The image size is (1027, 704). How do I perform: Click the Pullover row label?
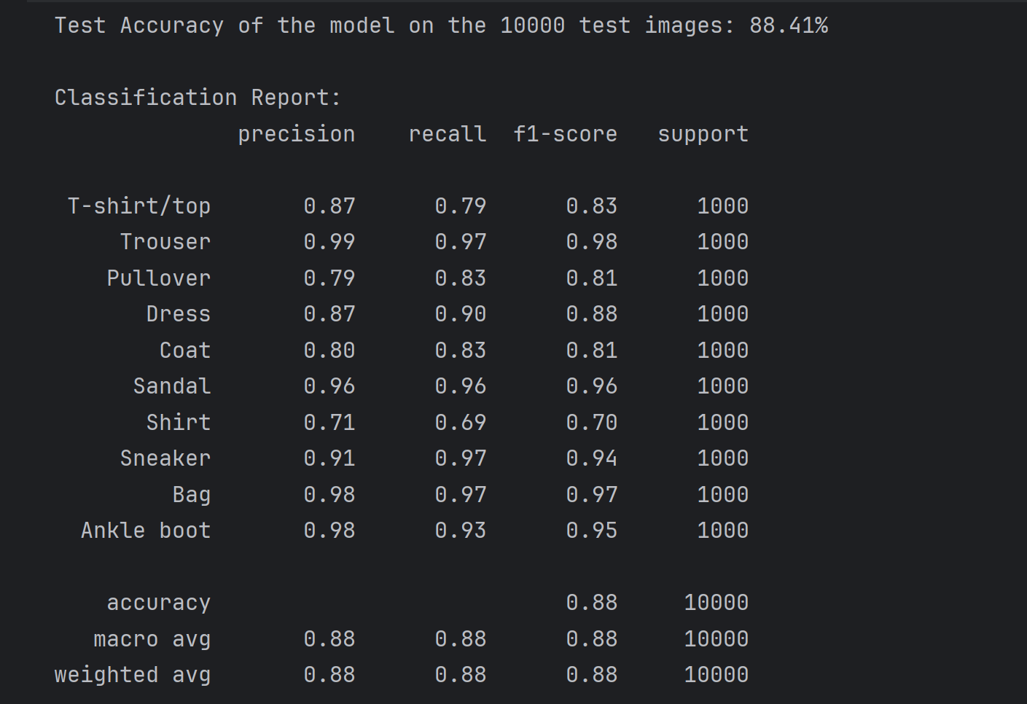pos(159,278)
